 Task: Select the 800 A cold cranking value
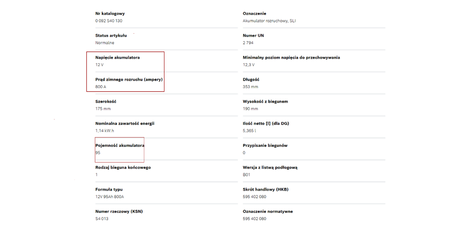tap(101, 87)
